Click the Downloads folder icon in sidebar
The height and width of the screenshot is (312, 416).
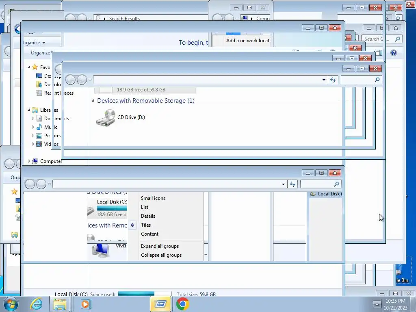pyautogui.click(x=39, y=84)
